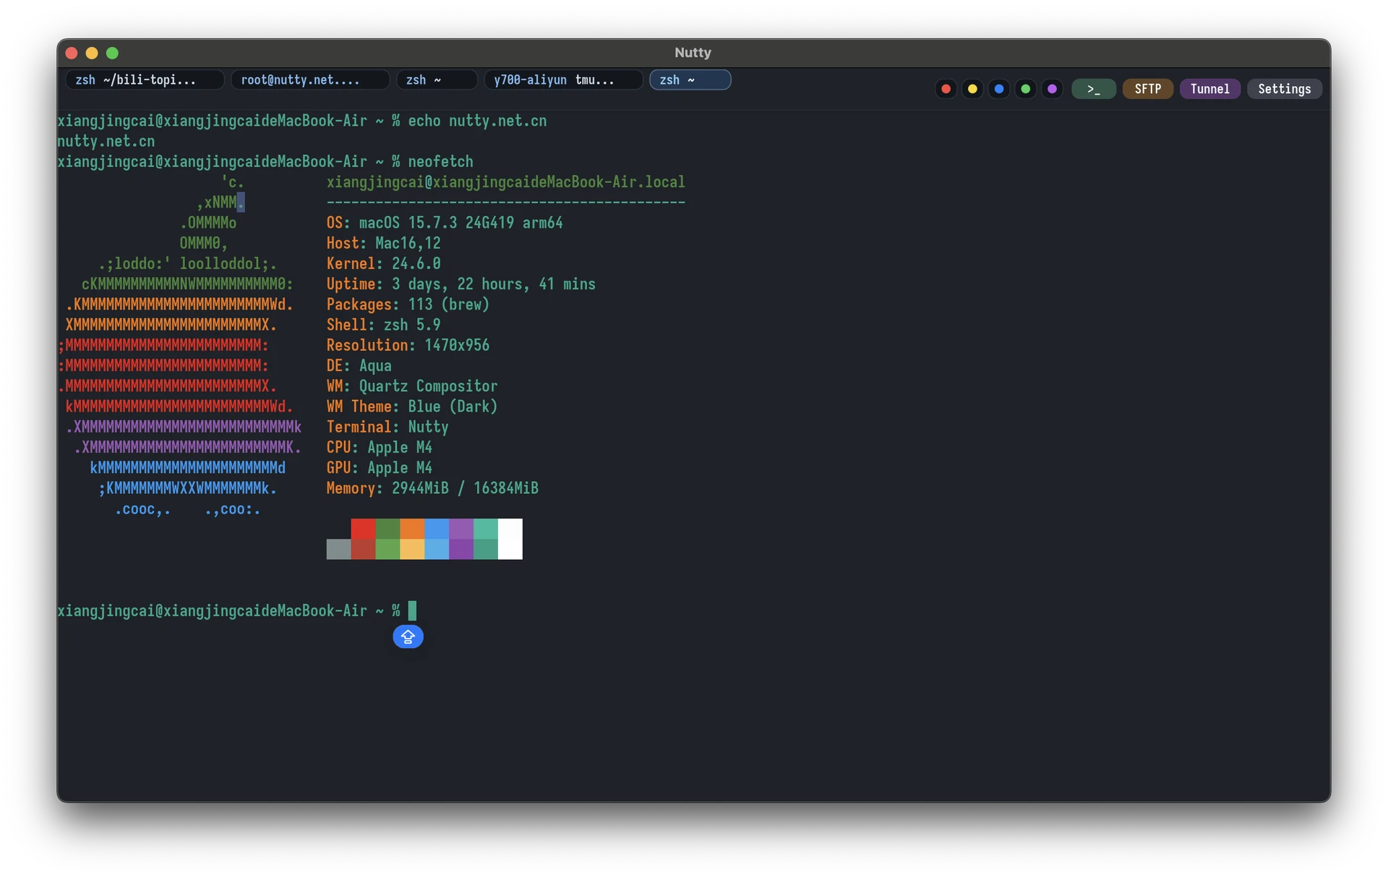
Task: Click the 'CPU: Apple M4' line
Action: [x=379, y=448]
